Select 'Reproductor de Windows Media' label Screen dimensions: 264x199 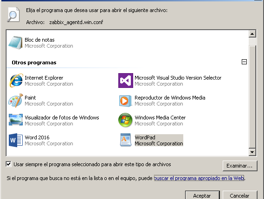pos(170,98)
